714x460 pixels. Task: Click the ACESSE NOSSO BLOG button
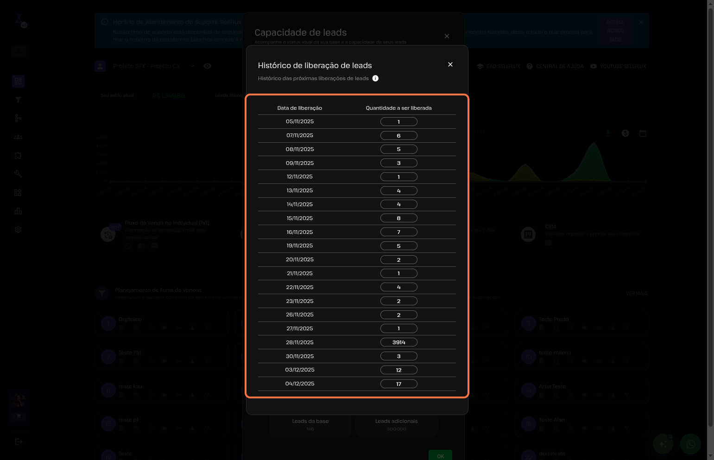(x=615, y=31)
